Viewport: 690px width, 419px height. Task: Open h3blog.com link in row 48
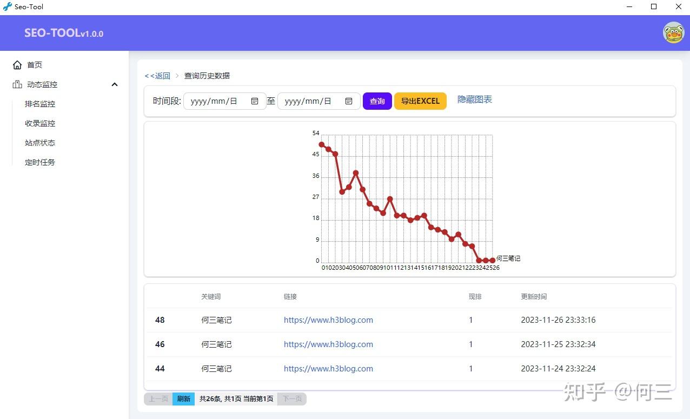[328, 320]
